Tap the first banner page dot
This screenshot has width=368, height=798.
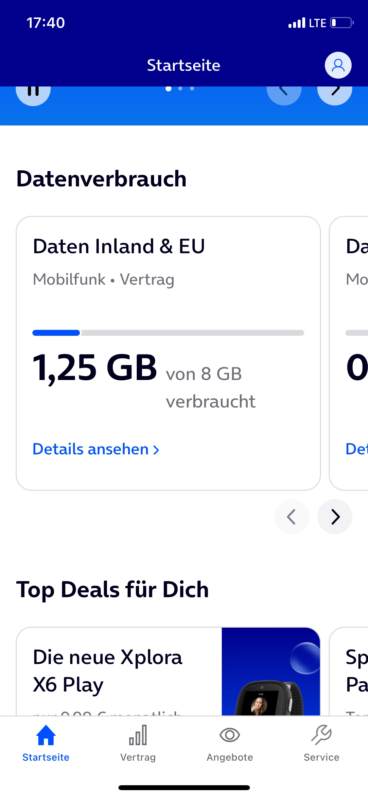click(x=168, y=89)
